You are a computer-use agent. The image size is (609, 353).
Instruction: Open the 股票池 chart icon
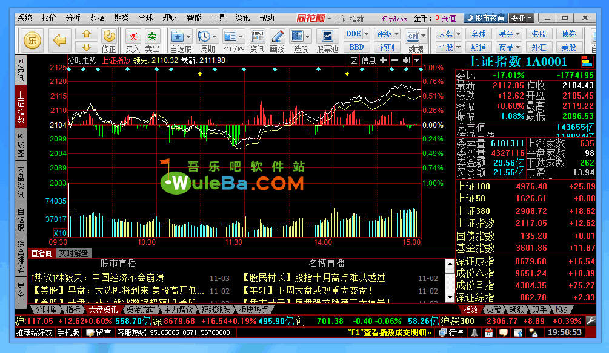pos(327,36)
